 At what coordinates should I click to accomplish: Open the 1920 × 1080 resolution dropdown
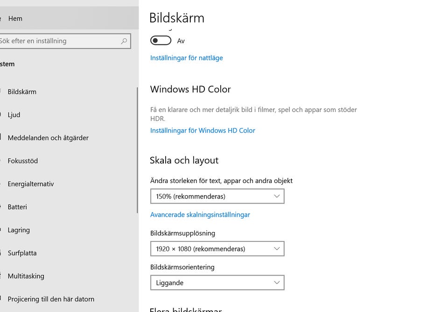coord(217,249)
